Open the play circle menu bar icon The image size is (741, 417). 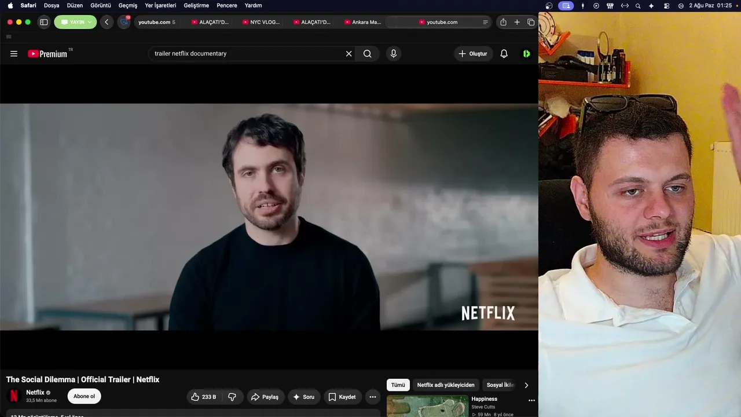click(x=596, y=6)
